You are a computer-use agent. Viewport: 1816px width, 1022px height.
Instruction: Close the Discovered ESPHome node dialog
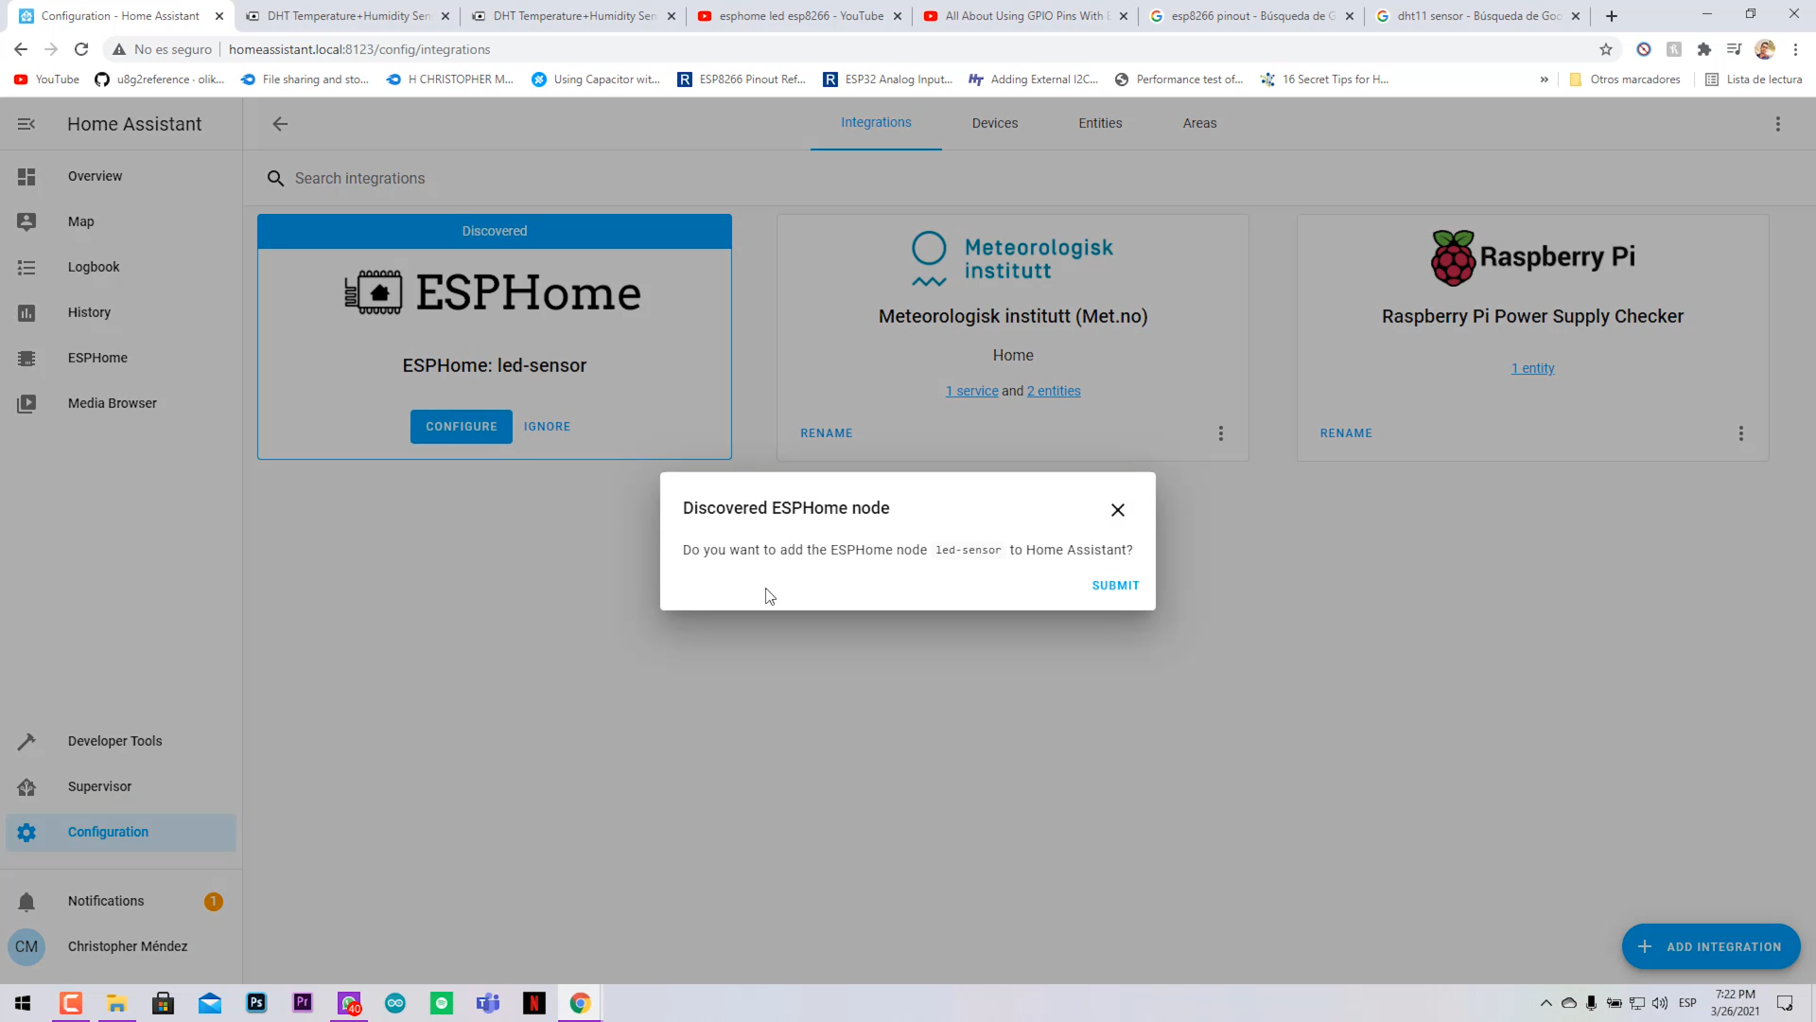pyautogui.click(x=1117, y=510)
